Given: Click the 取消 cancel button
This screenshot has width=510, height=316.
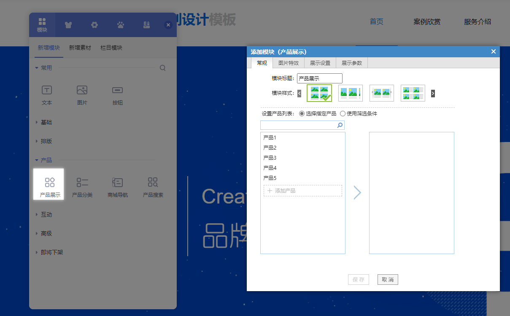Looking at the screenshot, I should tap(387, 279).
